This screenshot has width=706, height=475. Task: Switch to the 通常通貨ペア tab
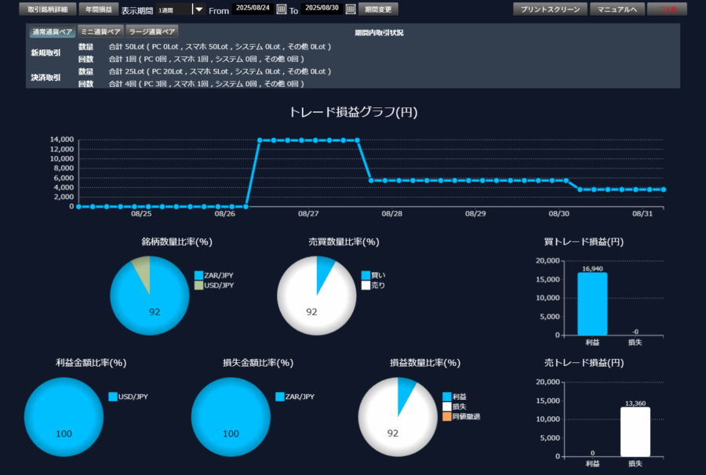click(52, 32)
